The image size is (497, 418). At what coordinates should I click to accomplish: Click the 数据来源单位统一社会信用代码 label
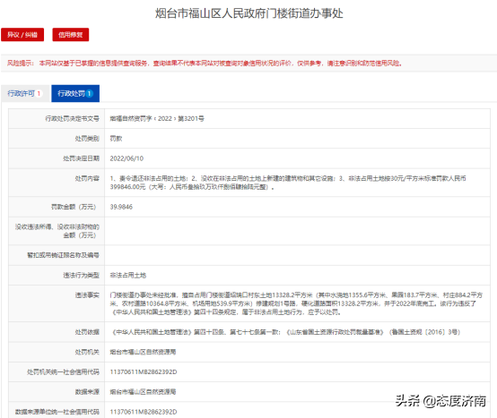[57, 412]
